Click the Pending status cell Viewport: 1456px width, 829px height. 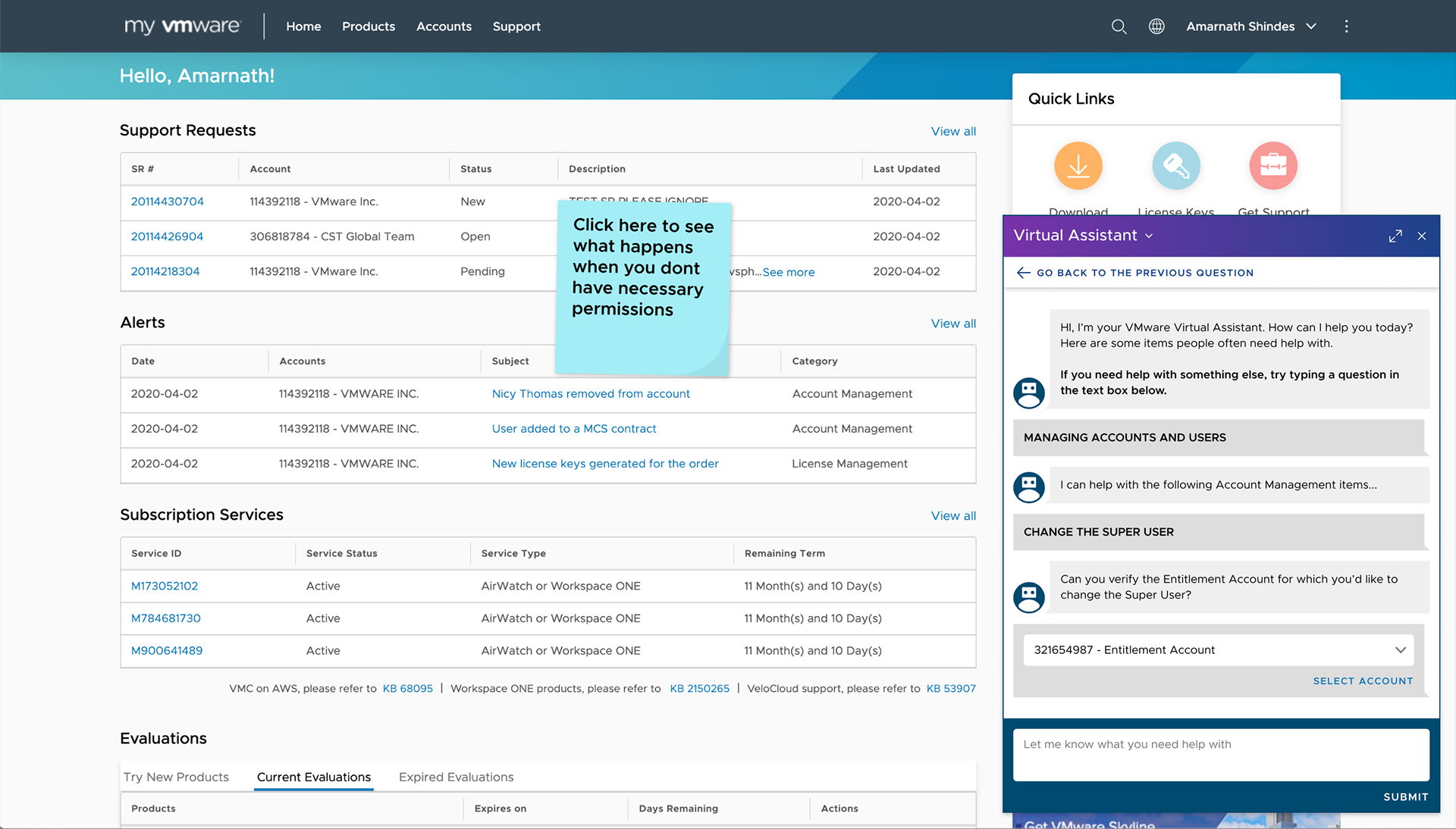[482, 271]
